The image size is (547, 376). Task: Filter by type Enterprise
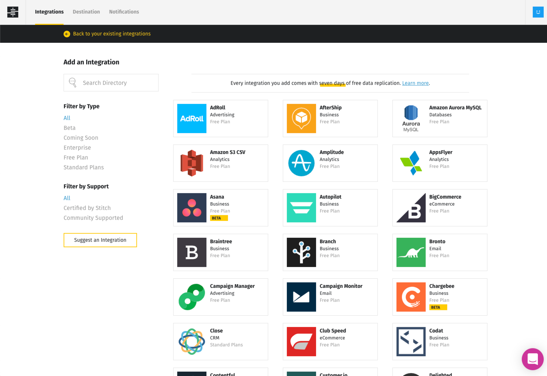click(77, 147)
